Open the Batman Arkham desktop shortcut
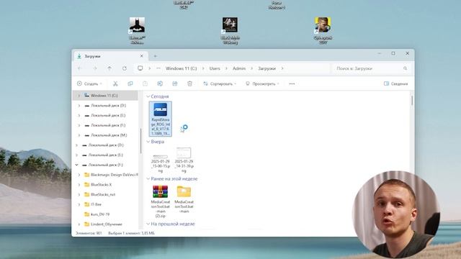The width and height of the screenshot is (461, 259). tap(138, 30)
